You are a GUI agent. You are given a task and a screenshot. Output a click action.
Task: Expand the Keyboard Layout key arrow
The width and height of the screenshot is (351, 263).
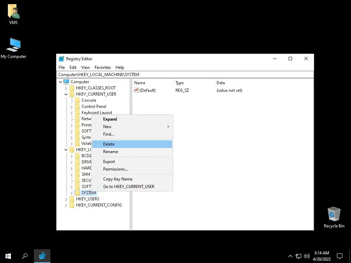[x=72, y=113]
